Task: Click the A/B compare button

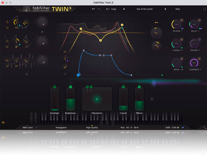Action: coord(108,9)
